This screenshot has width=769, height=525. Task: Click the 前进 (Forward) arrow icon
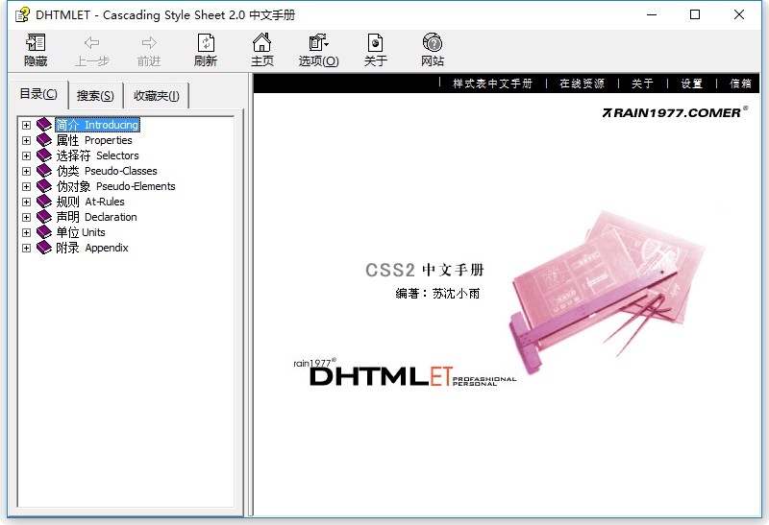coord(149,43)
